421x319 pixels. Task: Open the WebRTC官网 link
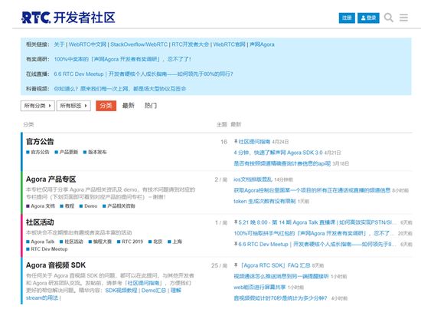click(x=230, y=44)
